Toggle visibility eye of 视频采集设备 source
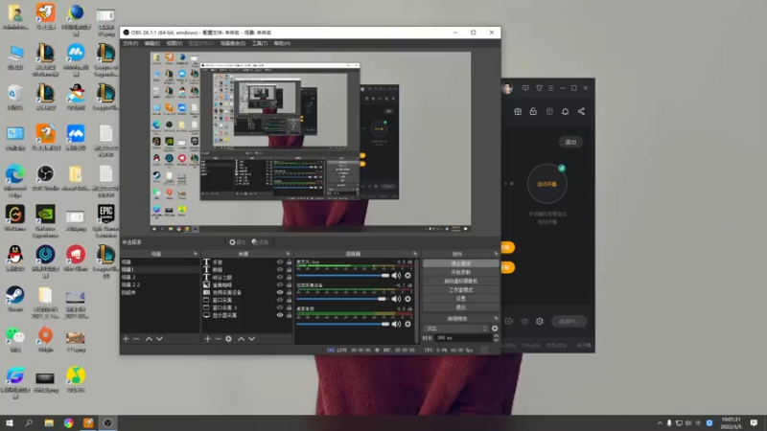767x431 pixels. [280, 292]
